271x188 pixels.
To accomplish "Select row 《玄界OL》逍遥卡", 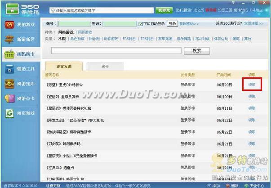I will (x=155, y=168).
